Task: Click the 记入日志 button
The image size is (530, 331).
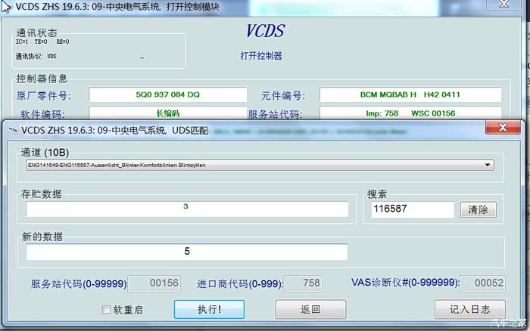Action: (469, 309)
